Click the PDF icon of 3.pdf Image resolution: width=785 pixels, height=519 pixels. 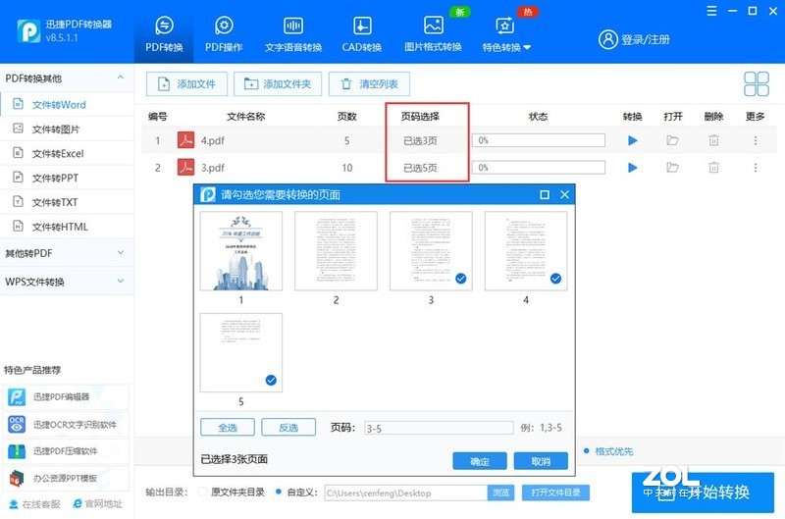(x=186, y=167)
